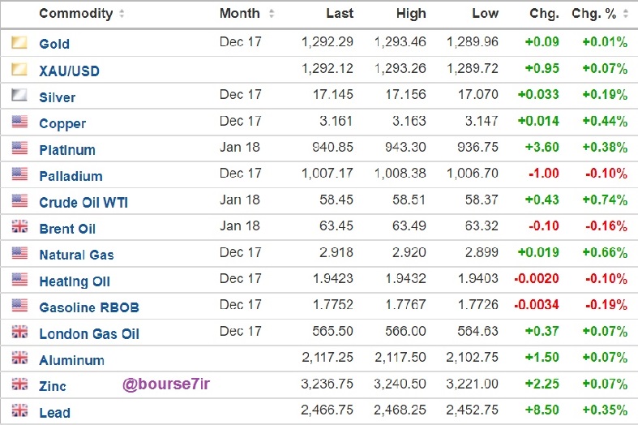Click the UK flag icon beside Lead
The height and width of the screenshot is (425, 638).
tap(19, 410)
